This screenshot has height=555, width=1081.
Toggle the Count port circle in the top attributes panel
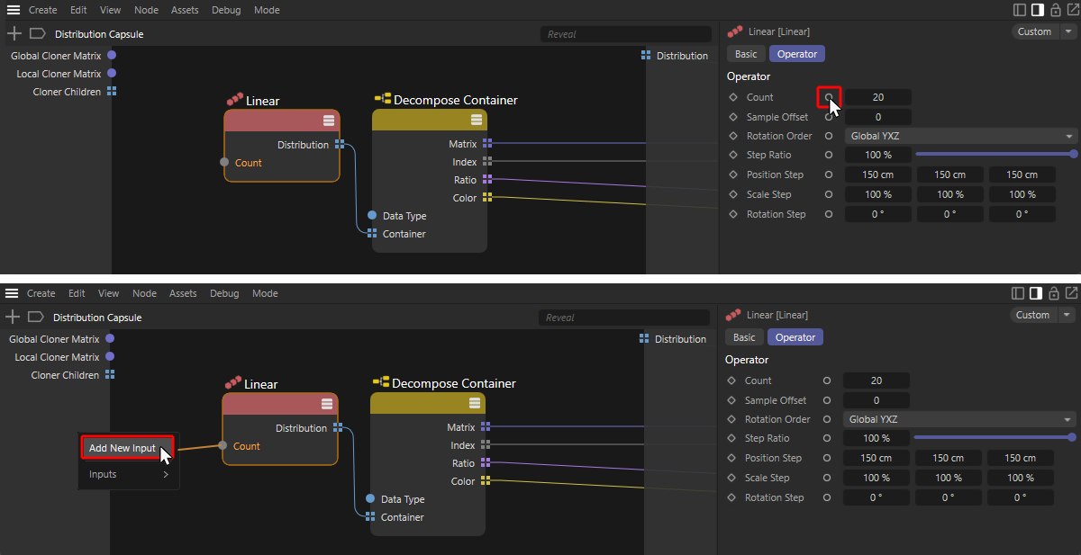pyautogui.click(x=829, y=97)
